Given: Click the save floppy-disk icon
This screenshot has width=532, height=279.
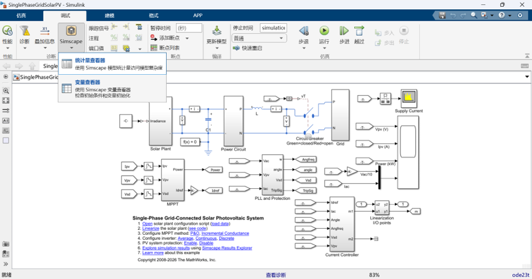Looking at the screenshot, I should (442, 15).
